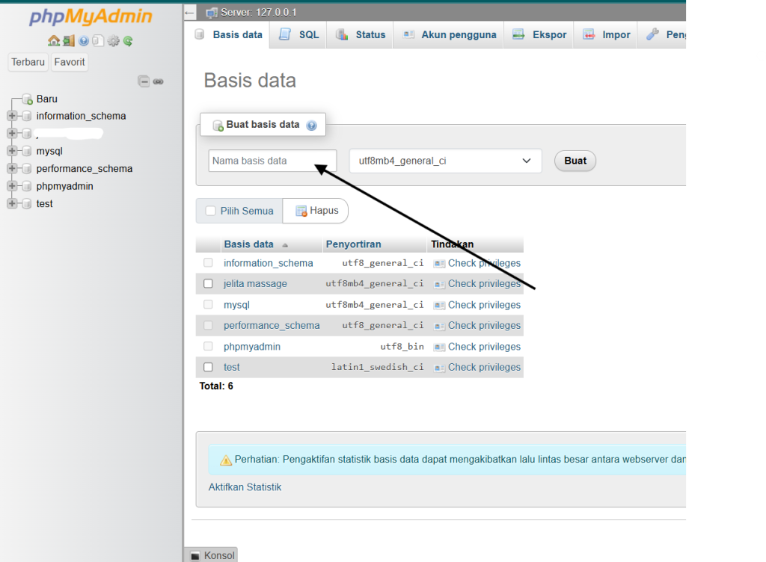Click the log out door icon

(68, 41)
